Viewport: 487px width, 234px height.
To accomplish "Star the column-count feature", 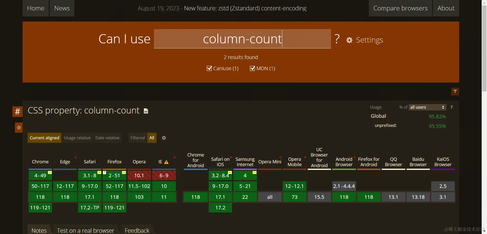I will pyautogui.click(x=19, y=128).
